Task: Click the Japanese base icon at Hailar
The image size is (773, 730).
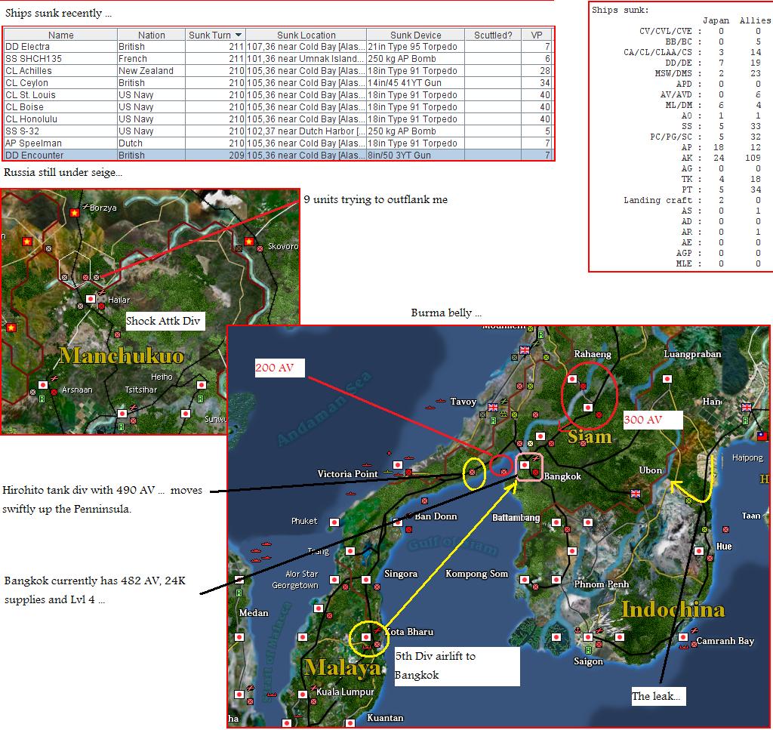Action: (91, 299)
